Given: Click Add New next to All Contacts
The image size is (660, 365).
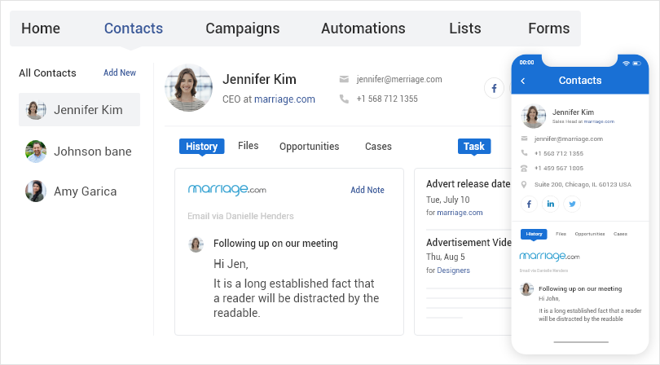Looking at the screenshot, I should point(120,73).
